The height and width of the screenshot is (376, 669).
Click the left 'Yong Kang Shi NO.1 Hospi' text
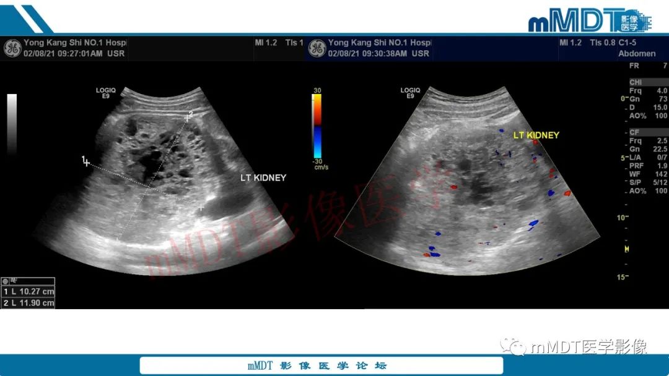coord(75,43)
